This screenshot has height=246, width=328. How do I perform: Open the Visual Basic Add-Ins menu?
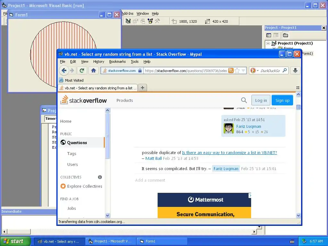point(127,13)
